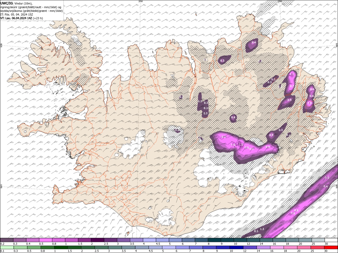
Task: Click the '1.1' snowfall value on the map
Action: (292, 75)
